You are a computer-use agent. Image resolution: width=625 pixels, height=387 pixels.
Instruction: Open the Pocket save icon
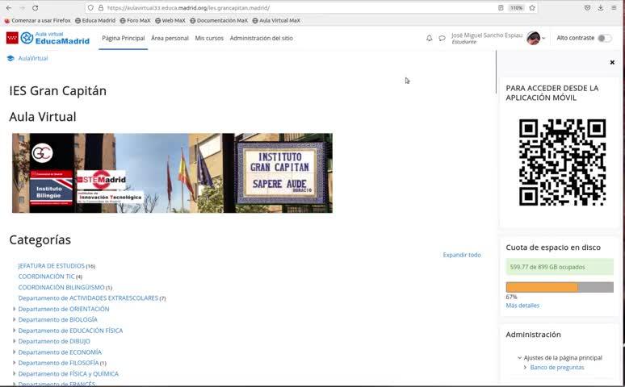coord(587,8)
